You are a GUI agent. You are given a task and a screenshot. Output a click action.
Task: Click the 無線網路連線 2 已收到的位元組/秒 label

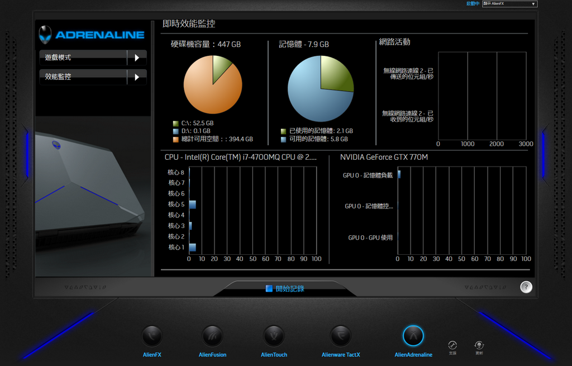click(x=408, y=116)
